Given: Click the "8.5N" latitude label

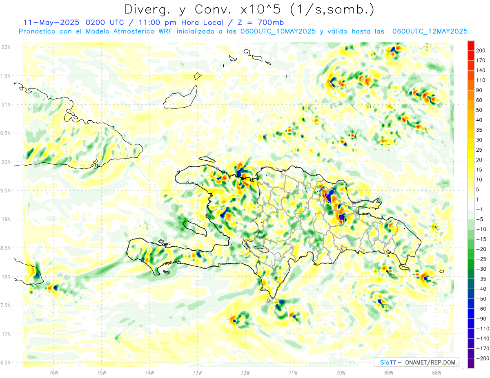Looking at the screenshot, I should (x=6, y=248).
